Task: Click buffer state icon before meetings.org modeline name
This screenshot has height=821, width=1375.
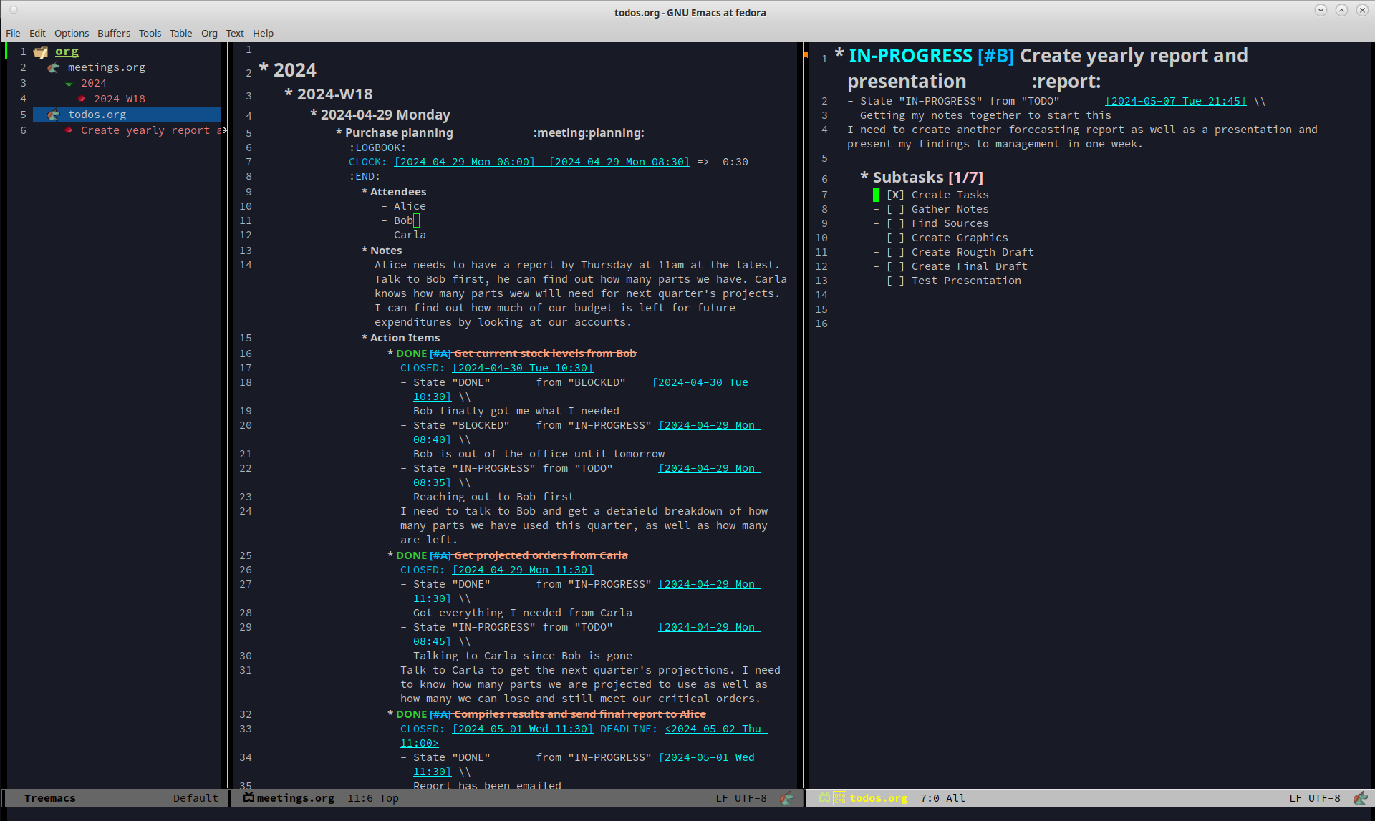Action: [249, 797]
